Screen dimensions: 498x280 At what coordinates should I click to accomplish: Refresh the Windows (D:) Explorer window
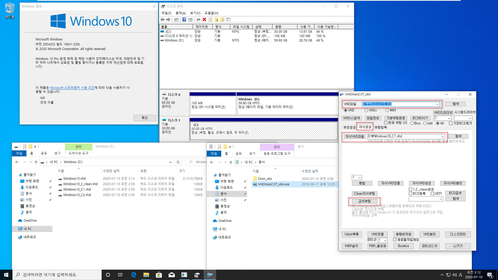coord(178,162)
